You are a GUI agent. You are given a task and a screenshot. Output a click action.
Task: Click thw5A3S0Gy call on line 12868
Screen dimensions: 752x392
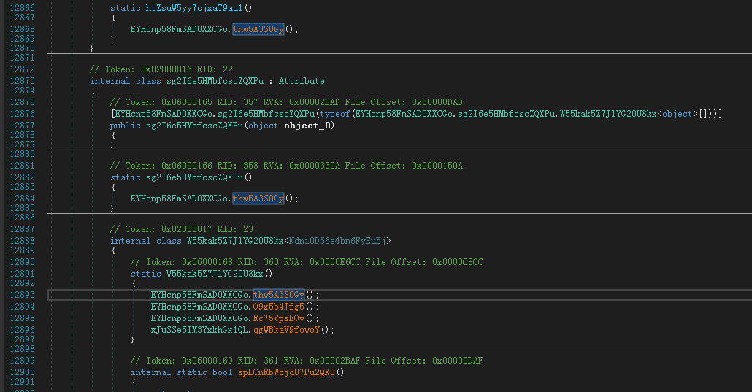tap(258, 29)
